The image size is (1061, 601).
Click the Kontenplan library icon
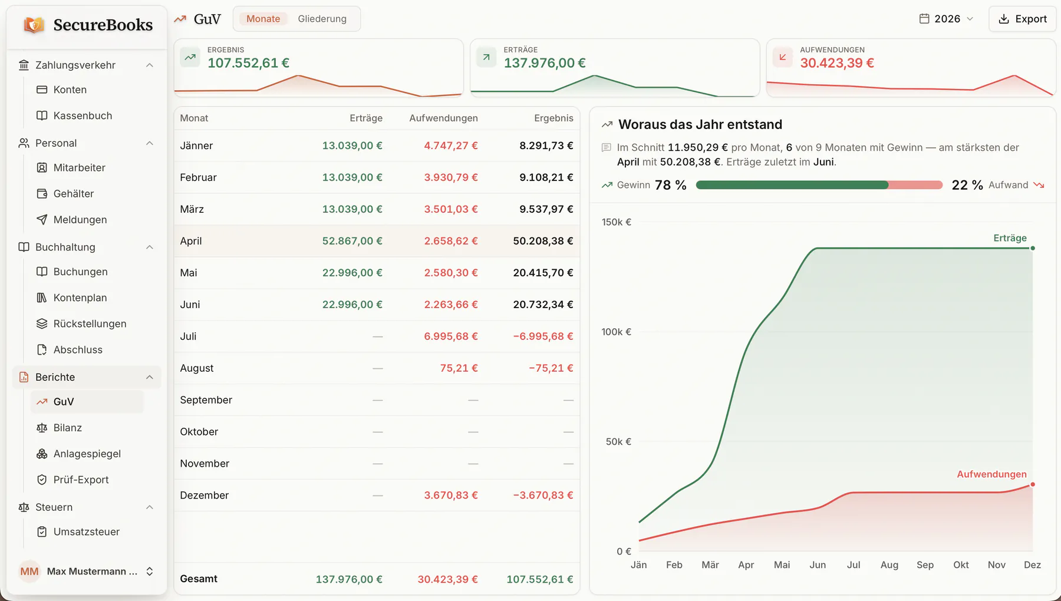coord(42,298)
